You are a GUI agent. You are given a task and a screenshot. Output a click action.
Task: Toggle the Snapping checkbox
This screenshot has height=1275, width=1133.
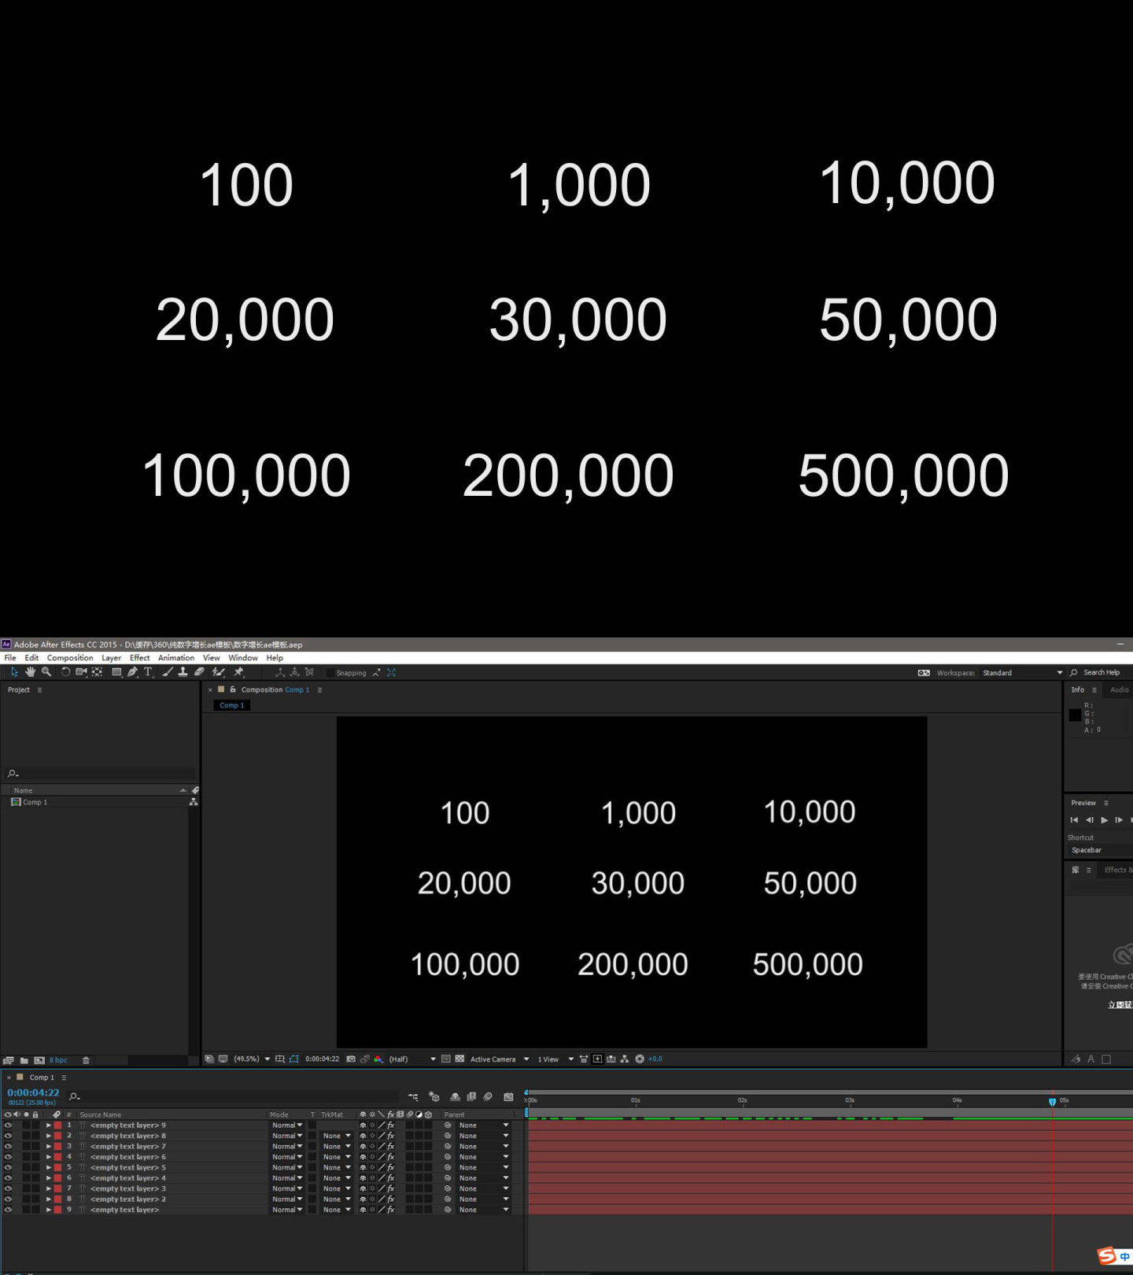(x=331, y=673)
